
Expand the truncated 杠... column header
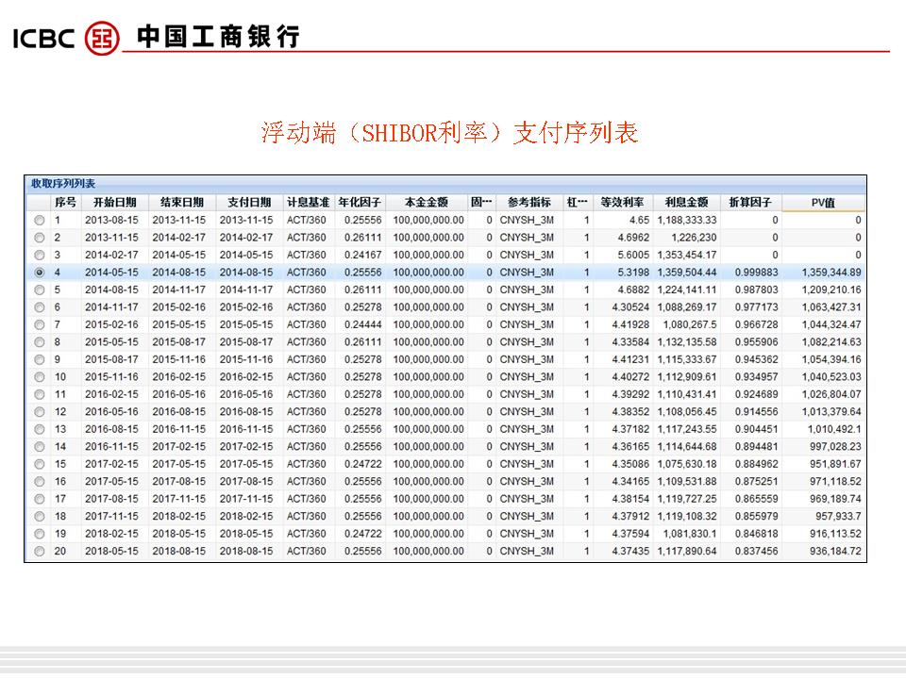tap(577, 203)
